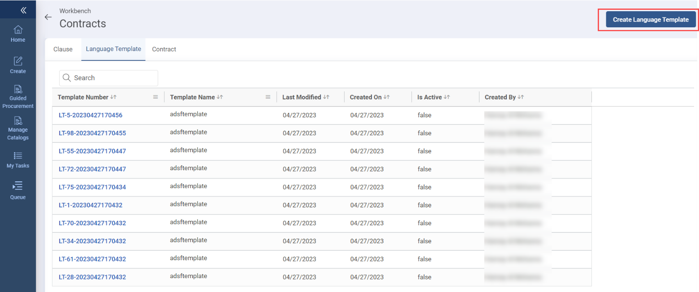The width and height of the screenshot is (699, 292).
Task: Click the back arrow beside Contracts
Action: pyautogui.click(x=48, y=17)
